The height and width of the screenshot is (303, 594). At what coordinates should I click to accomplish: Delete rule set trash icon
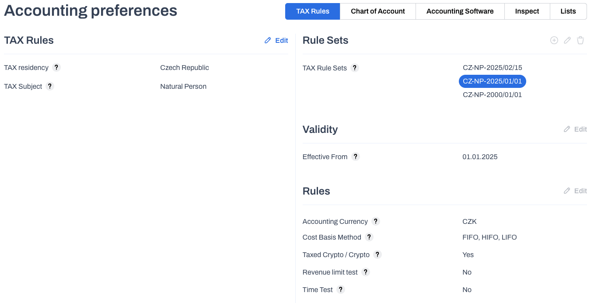click(580, 40)
